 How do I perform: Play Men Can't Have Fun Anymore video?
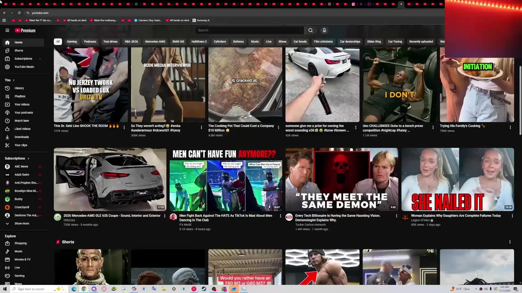pos(226,179)
